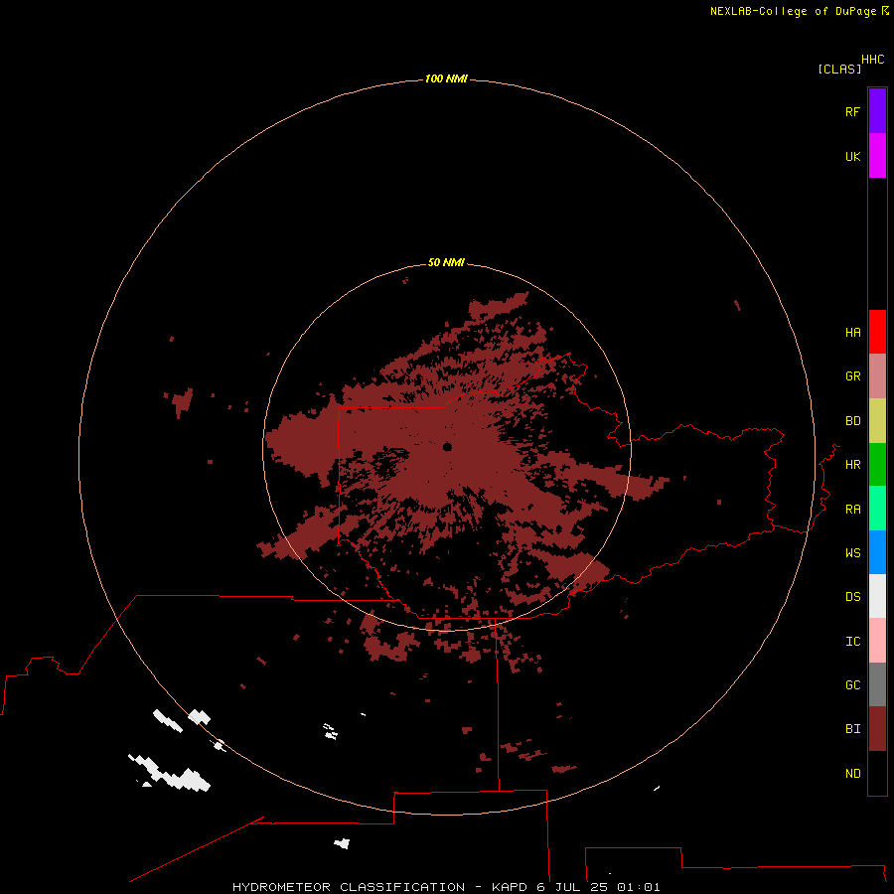The width and height of the screenshot is (894, 894).
Task: Click the WS legend label
Action: point(853,553)
